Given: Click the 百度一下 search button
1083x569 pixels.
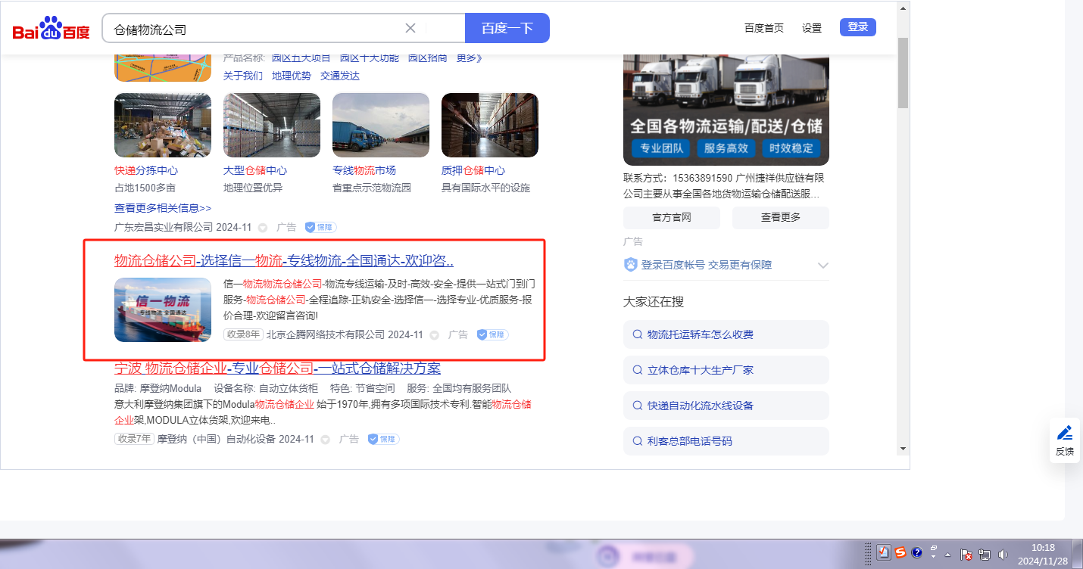Looking at the screenshot, I should (507, 28).
